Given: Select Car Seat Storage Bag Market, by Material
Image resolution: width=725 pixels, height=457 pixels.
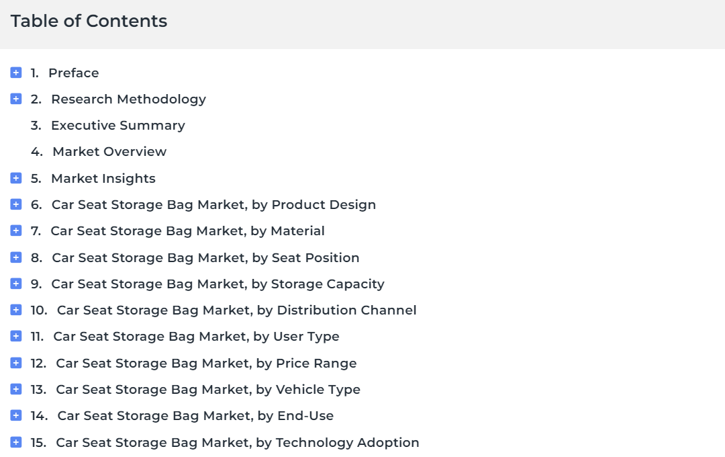Looking at the screenshot, I should pos(187,231).
